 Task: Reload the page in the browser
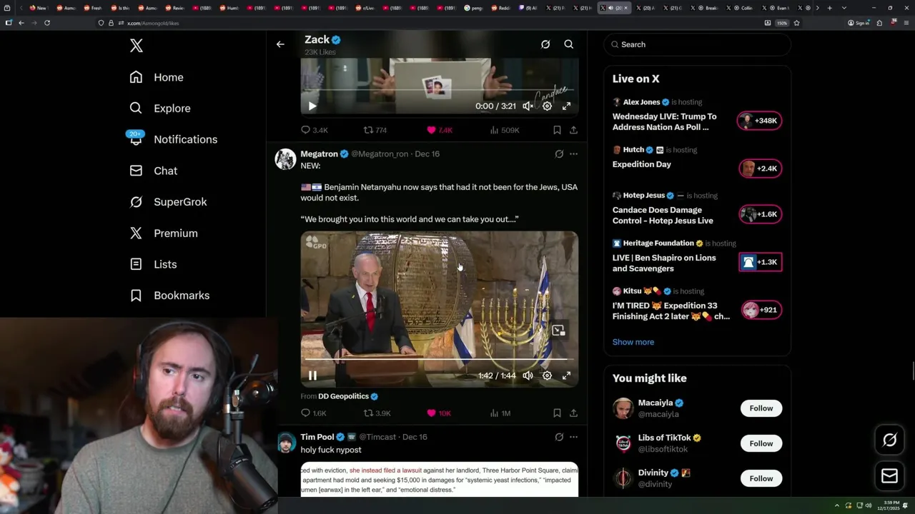[47, 23]
